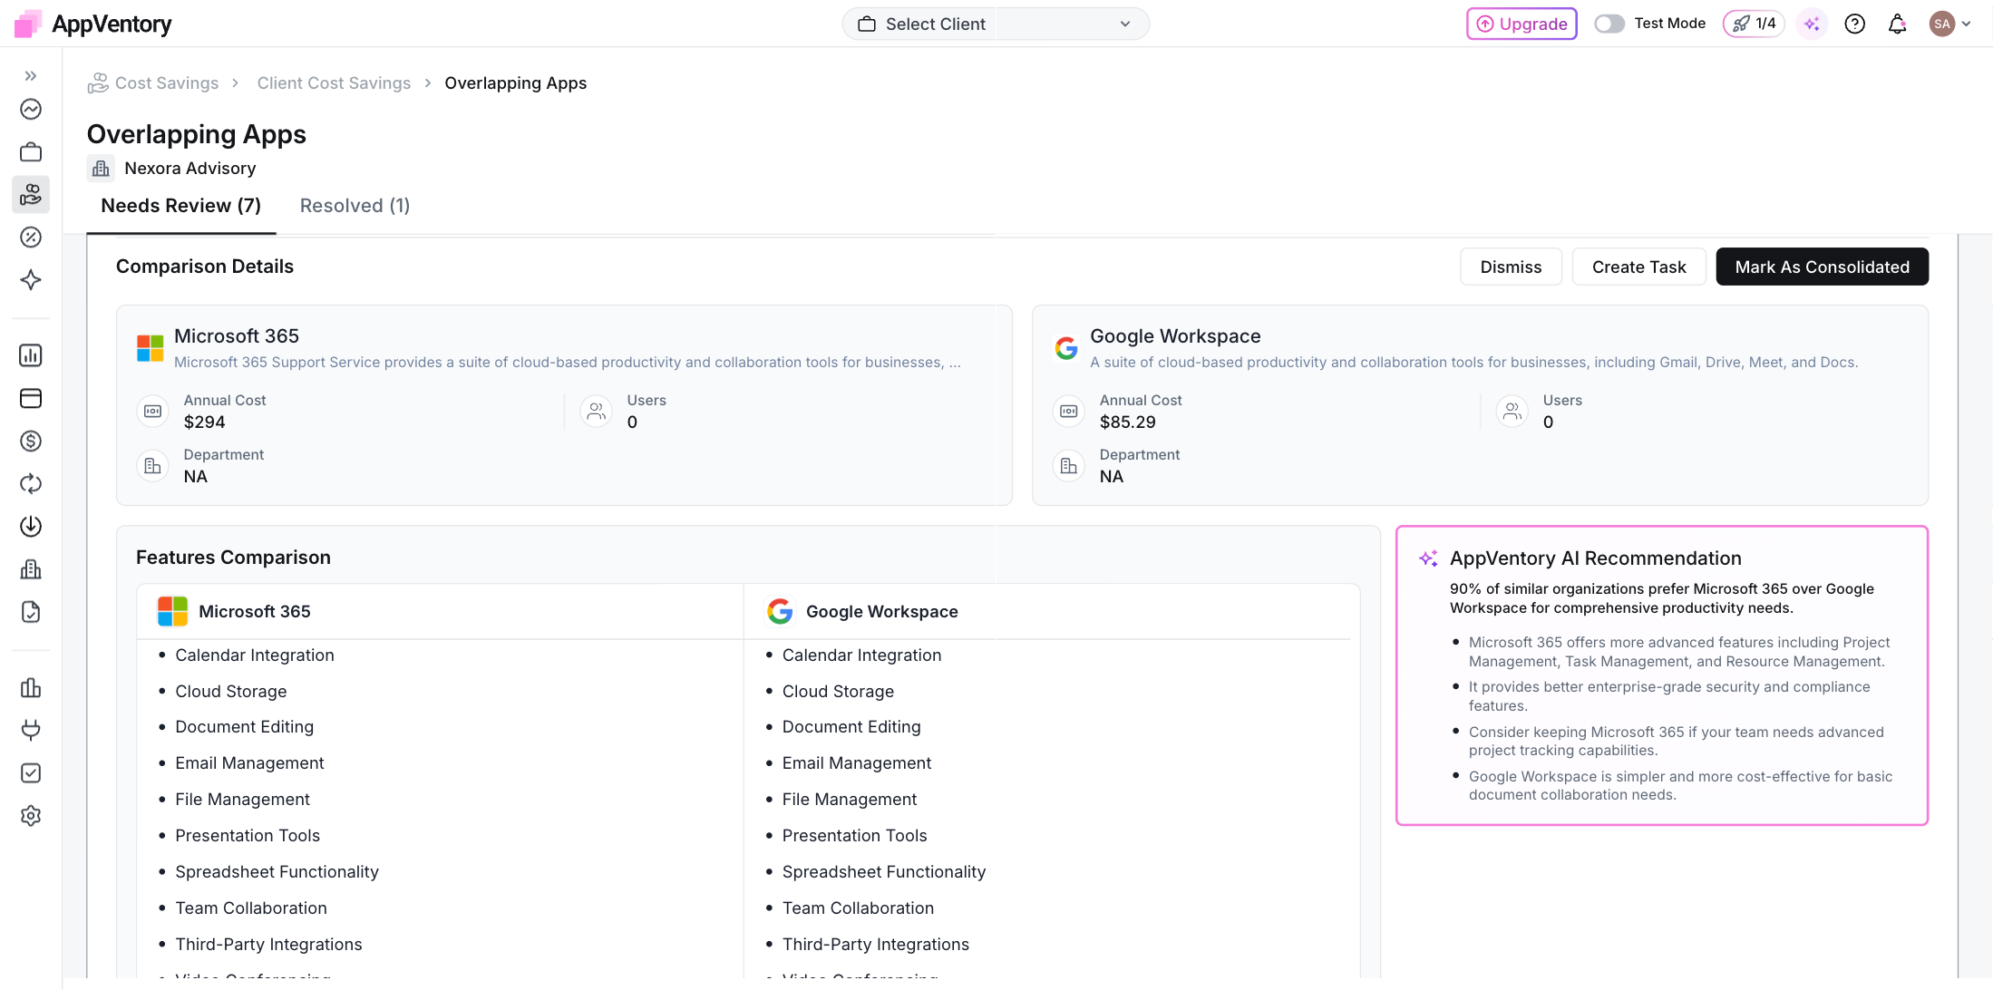This screenshot has height=990, width=1993.
Task: Open the notifications bell
Action: point(1898,24)
